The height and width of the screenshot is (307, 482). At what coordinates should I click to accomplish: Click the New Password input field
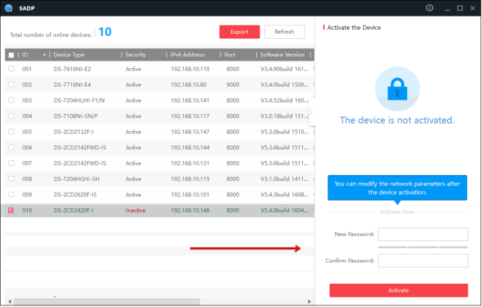pos(423,234)
